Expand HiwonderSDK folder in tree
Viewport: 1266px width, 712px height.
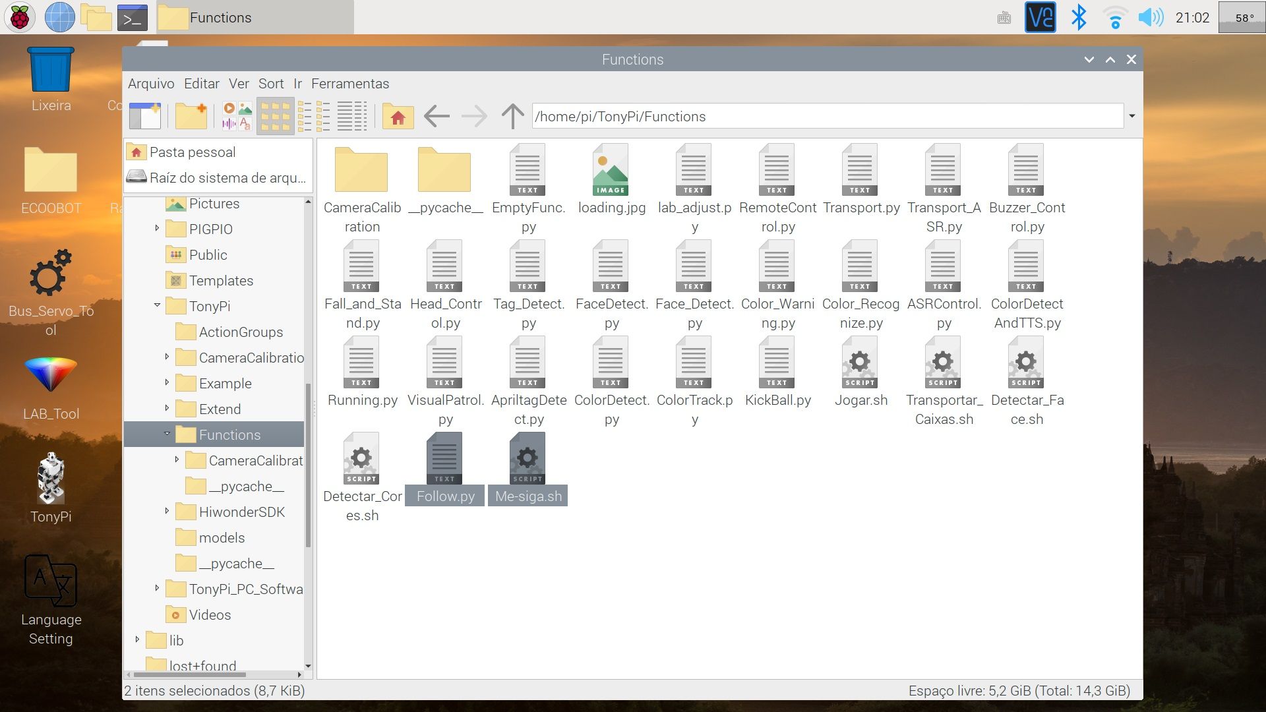point(167,511)
